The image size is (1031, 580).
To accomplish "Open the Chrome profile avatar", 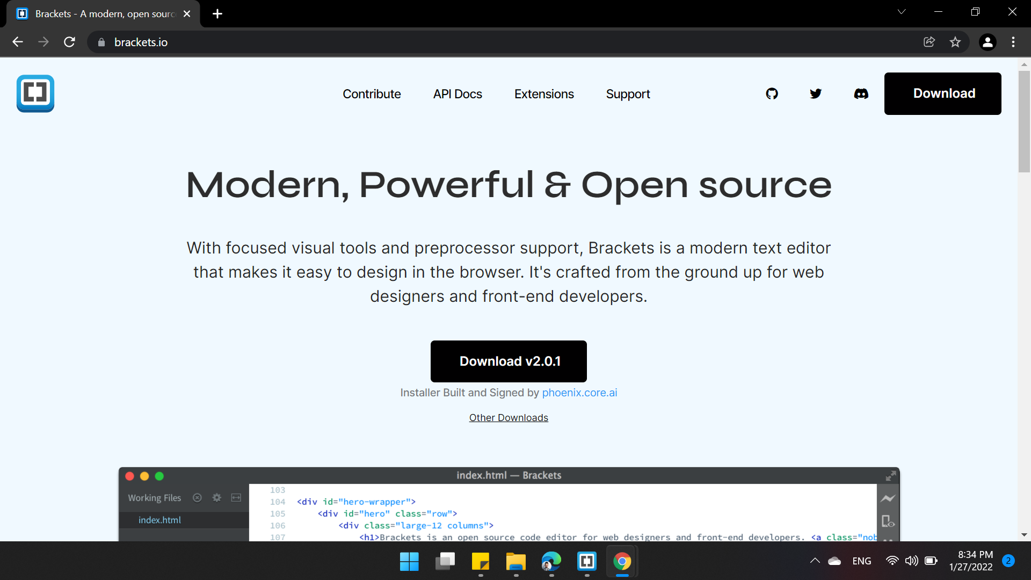I will pyautogui.click(x=988, y=42).
